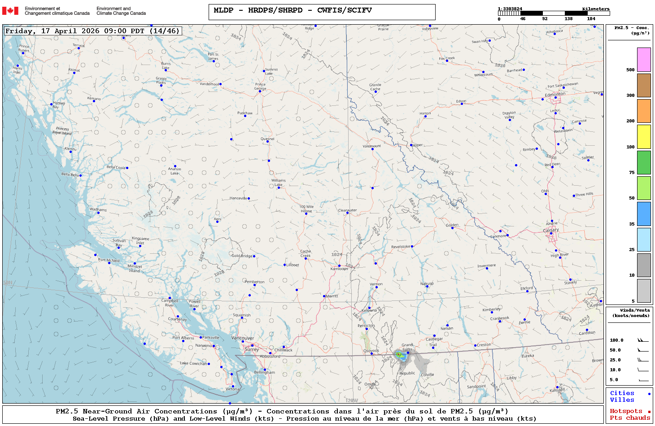Click the 100.0 knots wind barb symbol
Viewport: 655px width, 426px height.
[x=643, y=340]
